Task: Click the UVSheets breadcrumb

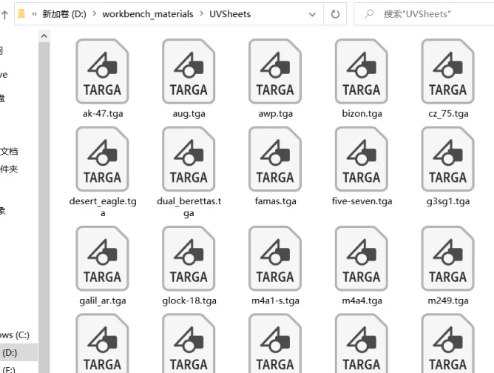Action: pos(230,14)
